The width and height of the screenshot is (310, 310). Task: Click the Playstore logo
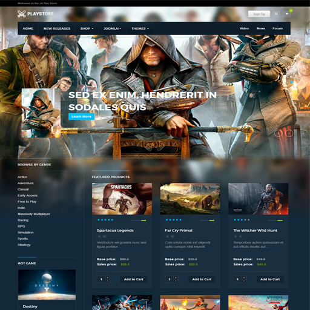[36, 14]
